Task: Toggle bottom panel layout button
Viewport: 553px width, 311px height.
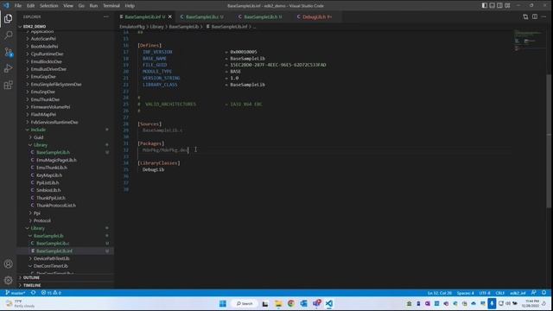Action: tap(492, 6)
